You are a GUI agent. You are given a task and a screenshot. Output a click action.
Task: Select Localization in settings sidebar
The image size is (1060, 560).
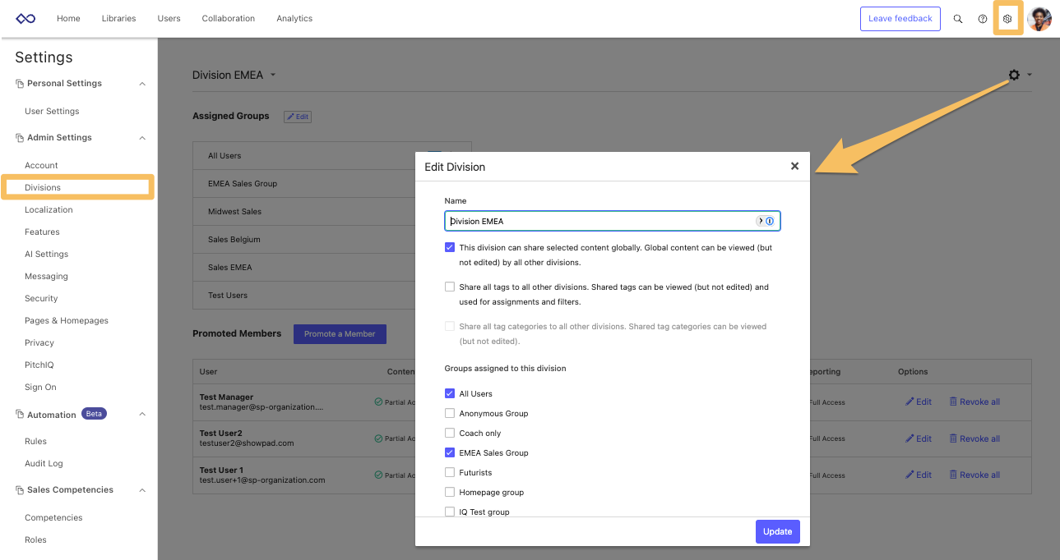(49, 209)
